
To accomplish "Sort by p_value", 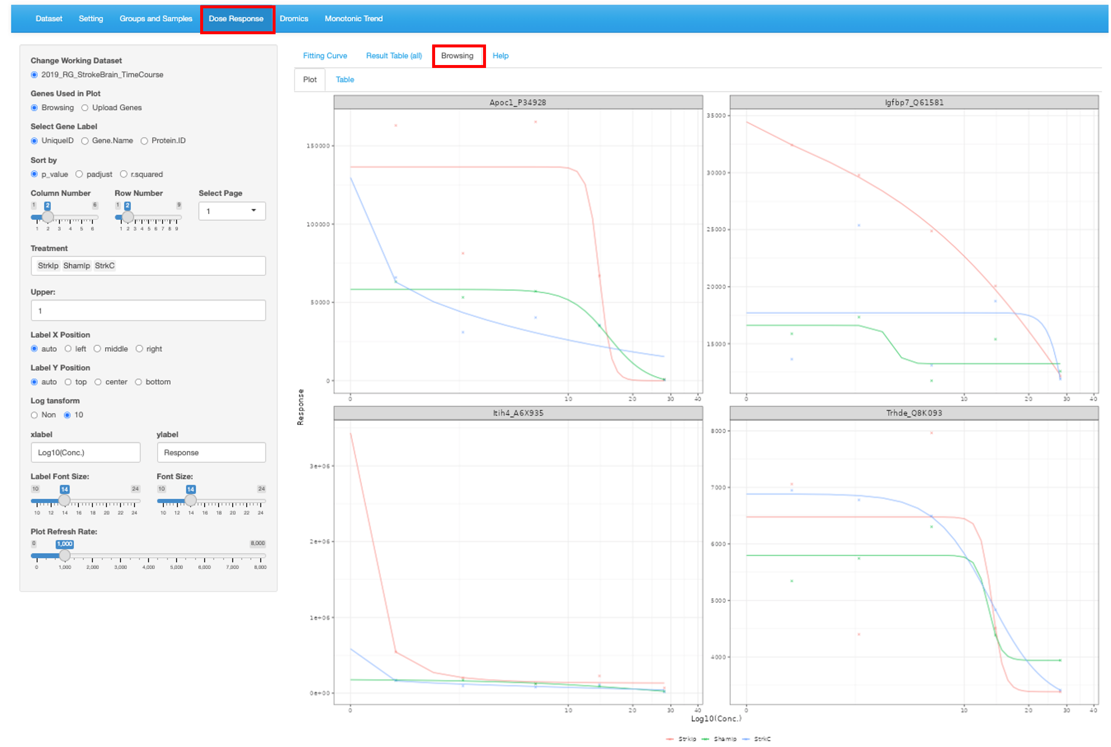I will pos(34,174).
